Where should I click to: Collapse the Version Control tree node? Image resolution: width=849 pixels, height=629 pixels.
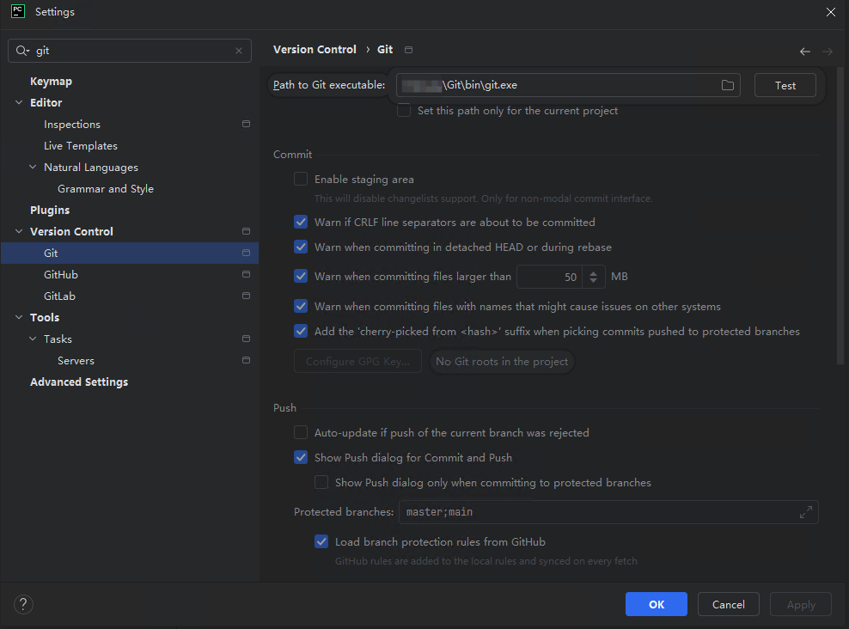pyautogui.click(x=19, y=231)
